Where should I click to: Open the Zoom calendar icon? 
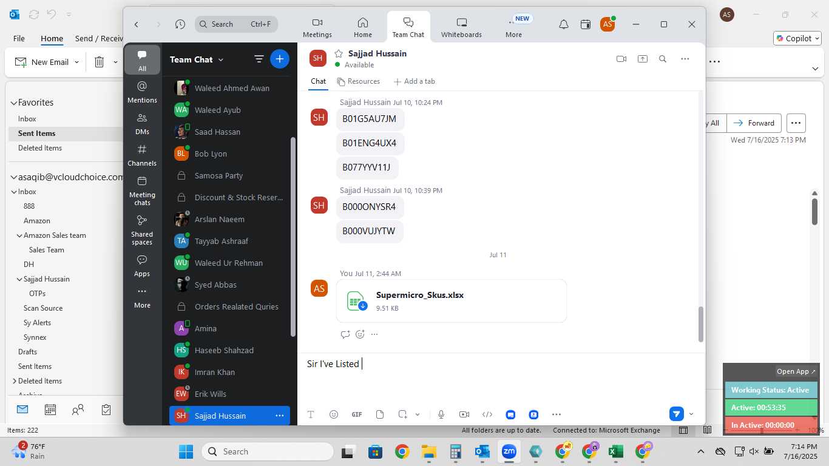586,24
